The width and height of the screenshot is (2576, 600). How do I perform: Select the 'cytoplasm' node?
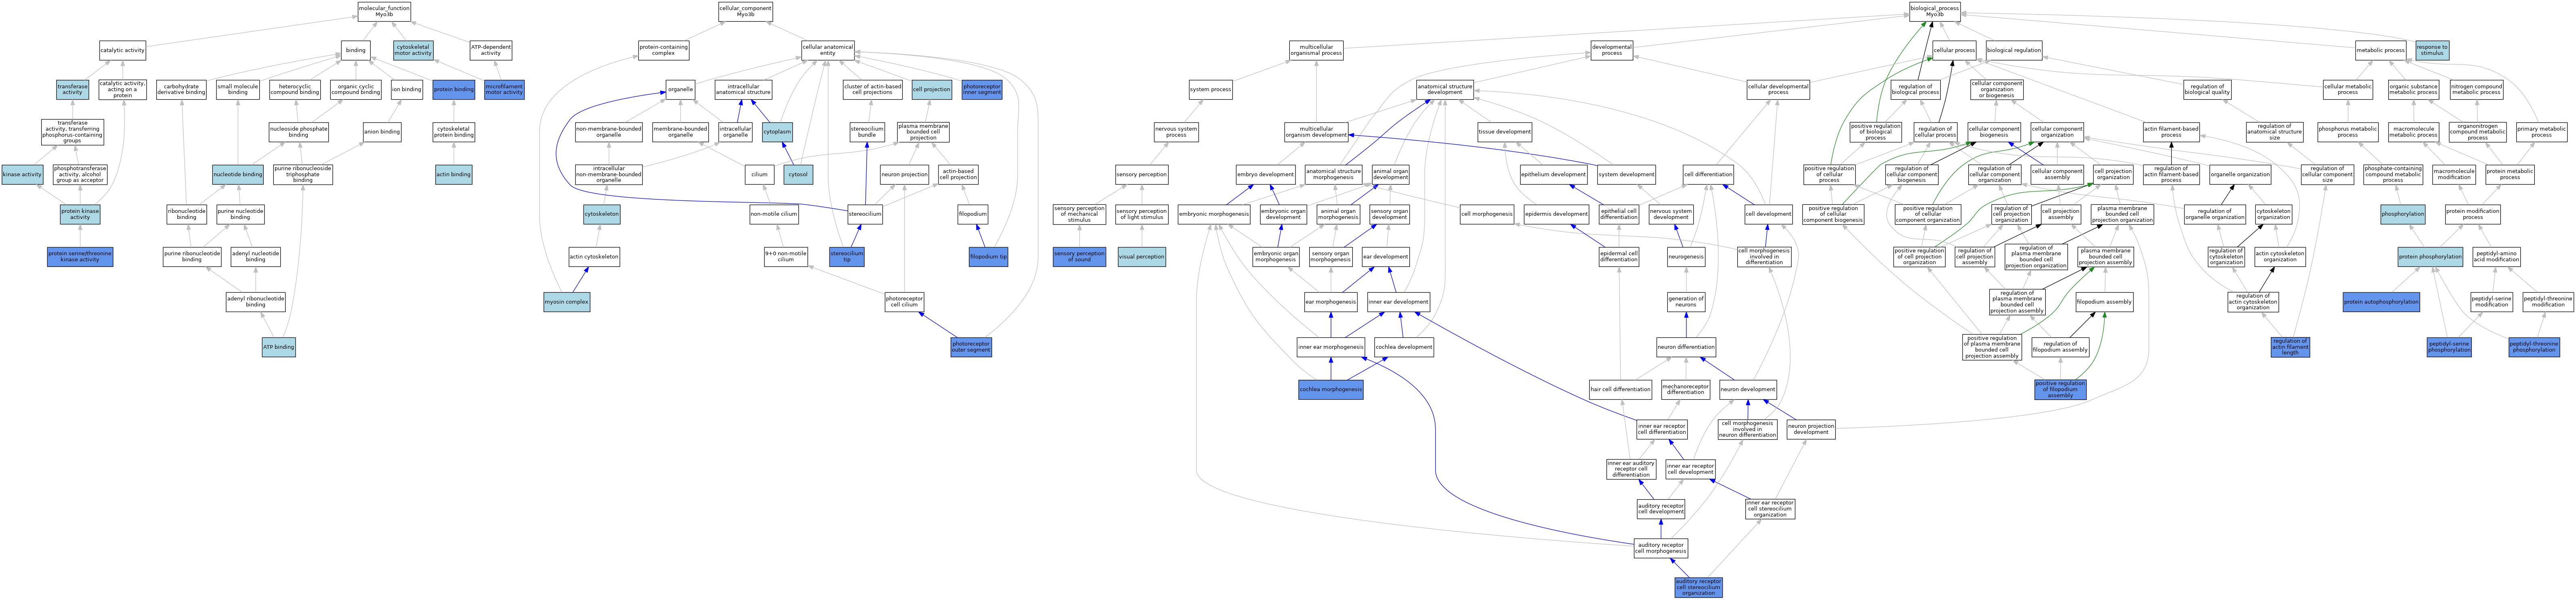point(777,132)
